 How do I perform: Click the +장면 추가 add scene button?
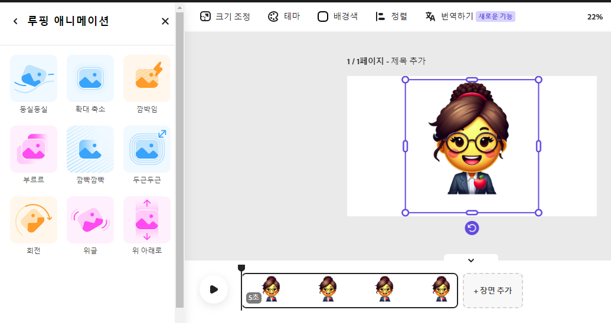click(x=493, y=291)
